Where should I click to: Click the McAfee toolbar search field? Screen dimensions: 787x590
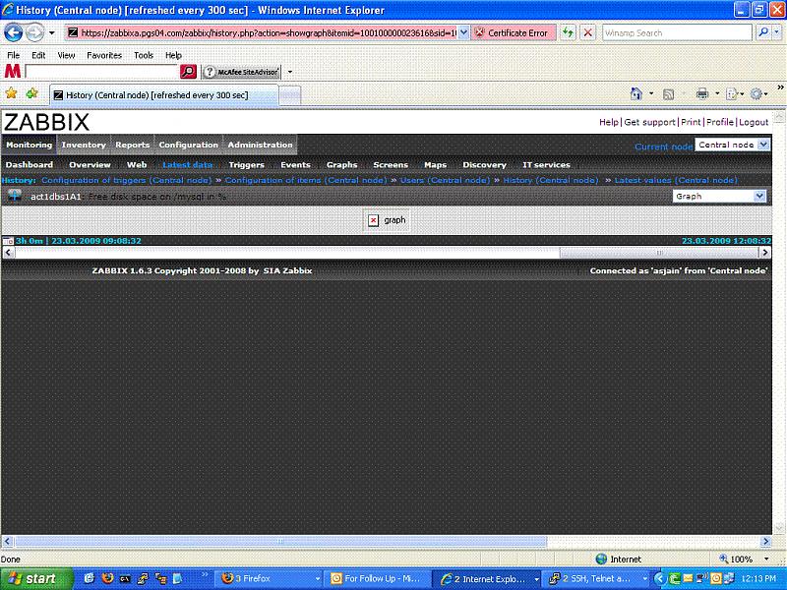click(102, 72)
